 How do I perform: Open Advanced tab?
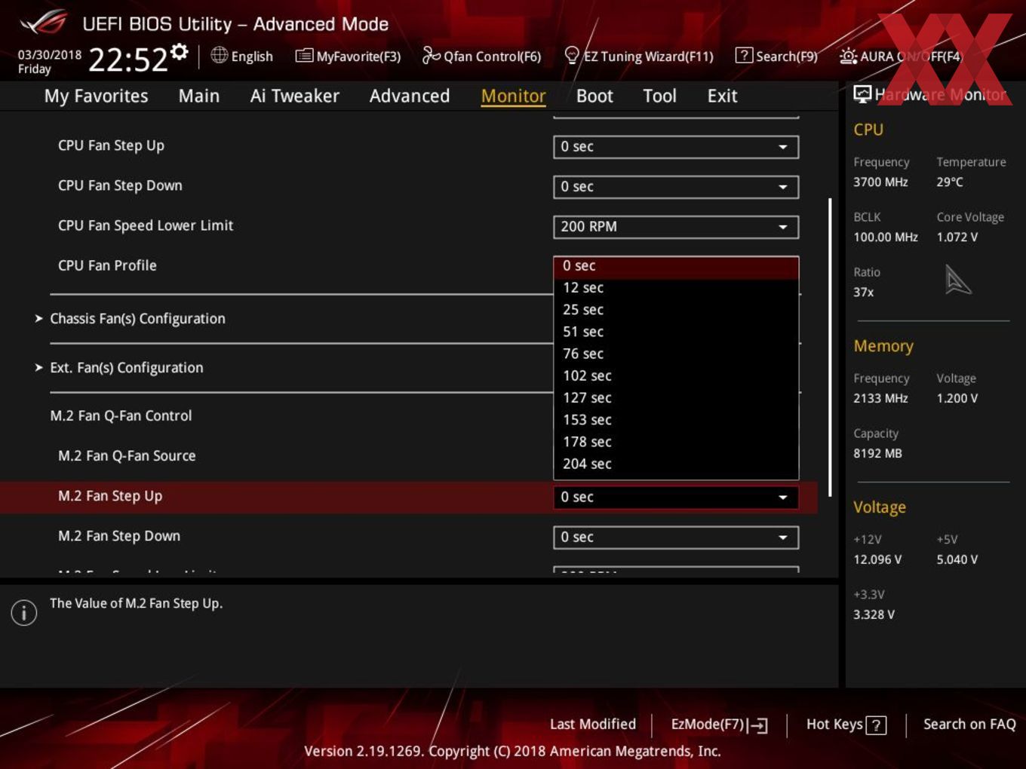[410, 96]
